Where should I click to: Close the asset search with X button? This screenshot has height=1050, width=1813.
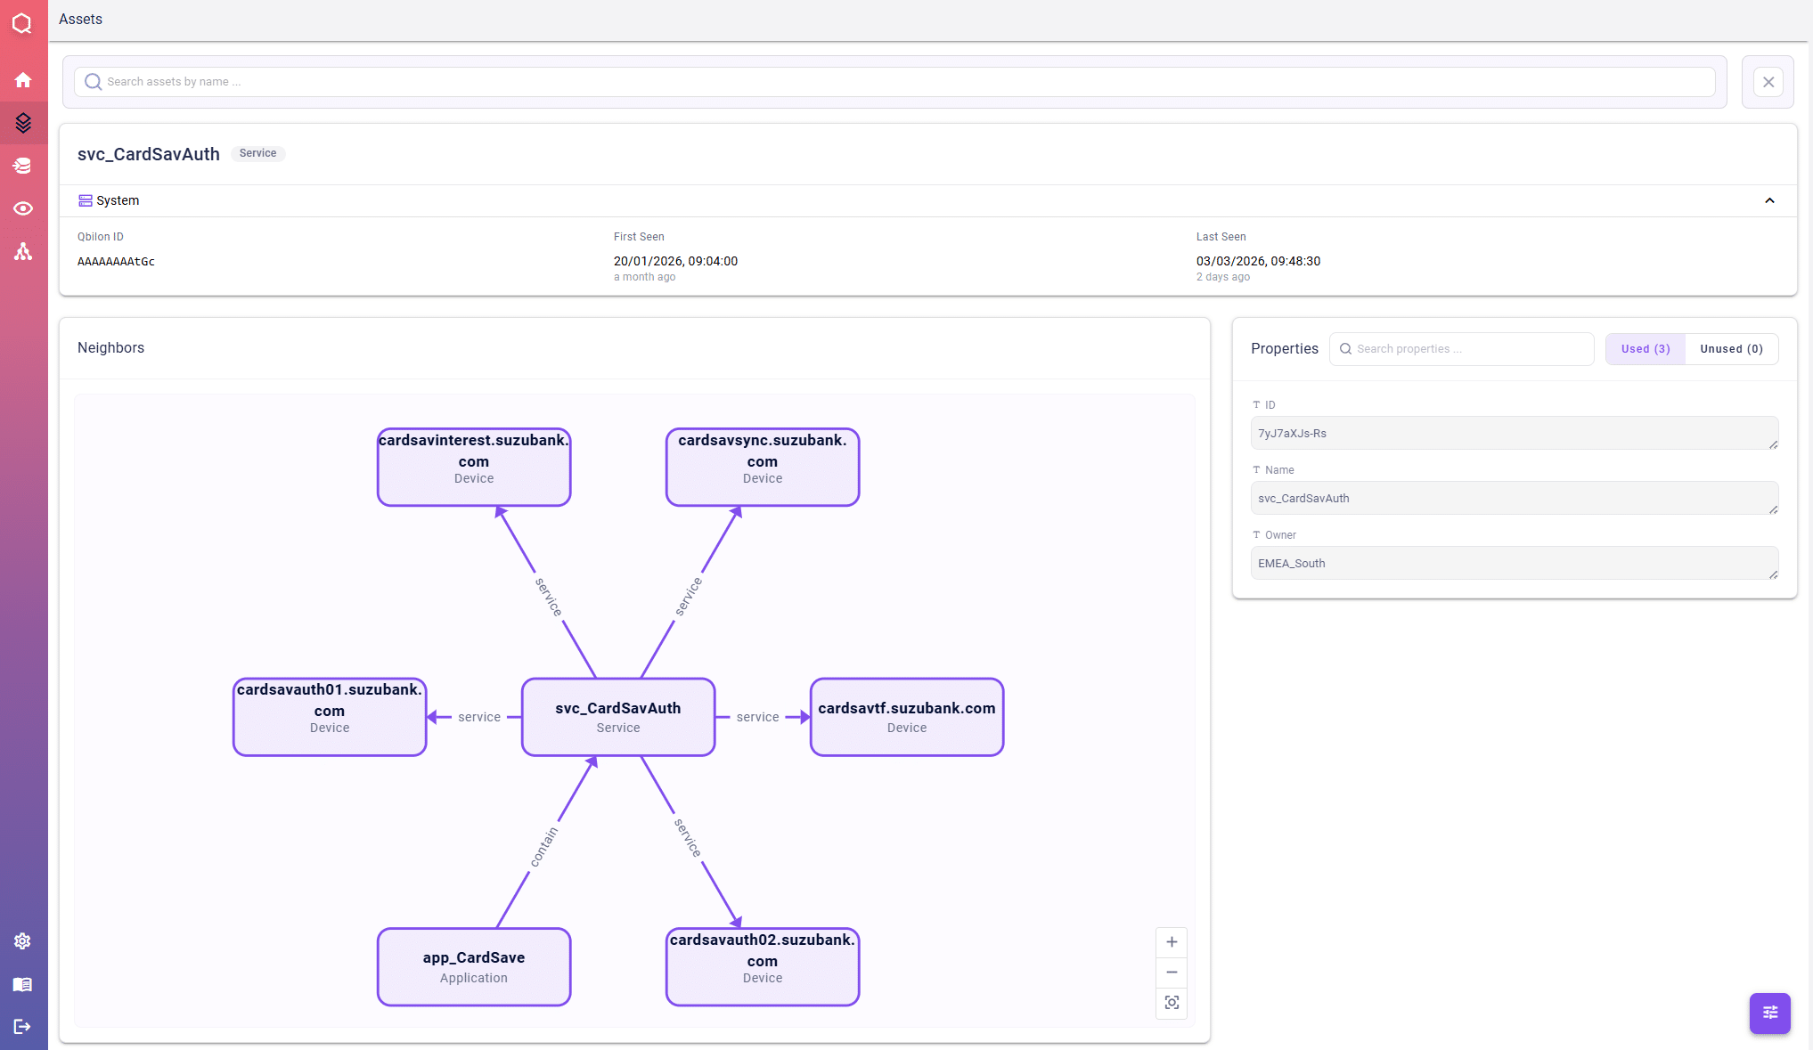click(1768, 82)
